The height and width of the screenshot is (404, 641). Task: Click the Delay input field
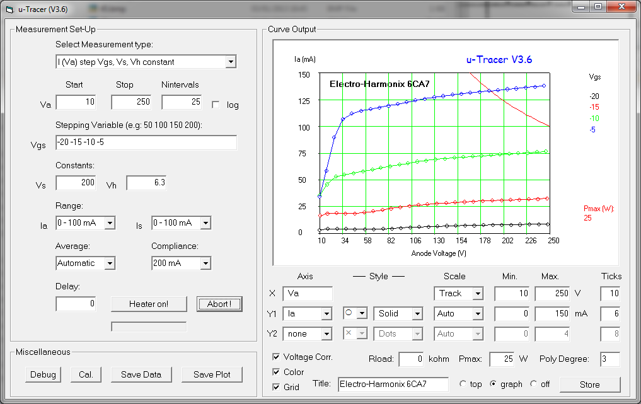(x=76, y=304)
